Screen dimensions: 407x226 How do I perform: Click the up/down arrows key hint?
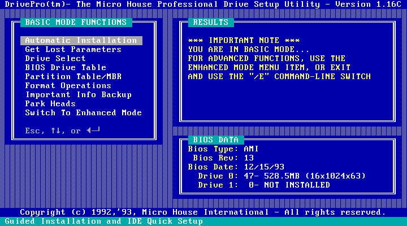(58, 131)
